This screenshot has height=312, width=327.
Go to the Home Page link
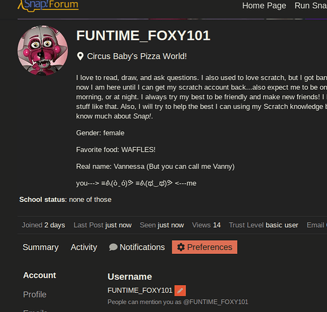pos(264,6)
